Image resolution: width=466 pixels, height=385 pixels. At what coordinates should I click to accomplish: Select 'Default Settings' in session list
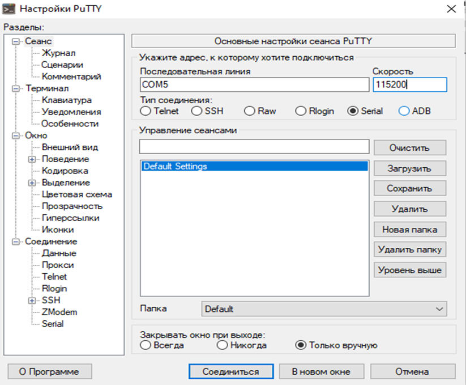[254, 166]
